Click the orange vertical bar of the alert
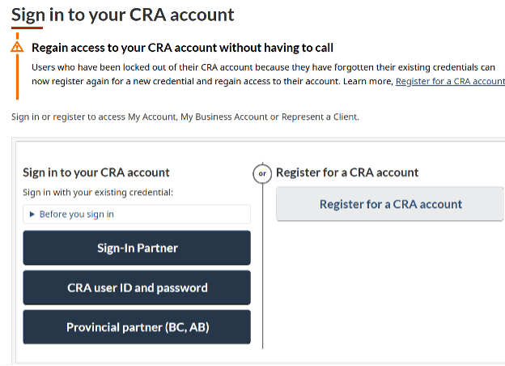Screen dimensions: 505x366 tap(17, 77)
